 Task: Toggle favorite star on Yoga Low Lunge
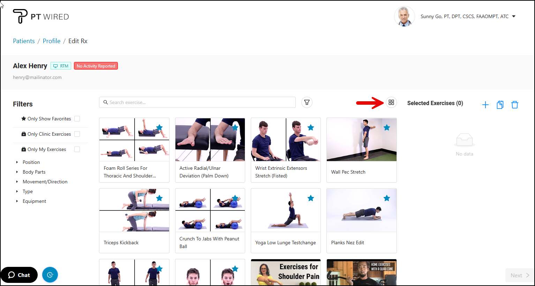point(311,198)
